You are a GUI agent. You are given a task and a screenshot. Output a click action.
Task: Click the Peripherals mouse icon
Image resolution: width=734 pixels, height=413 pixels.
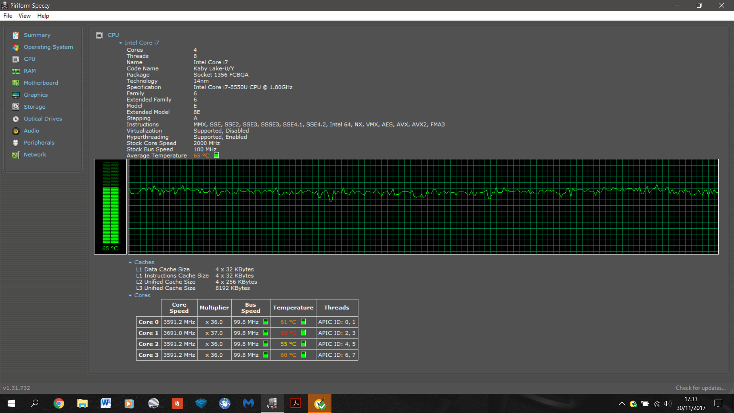(16, 143)
